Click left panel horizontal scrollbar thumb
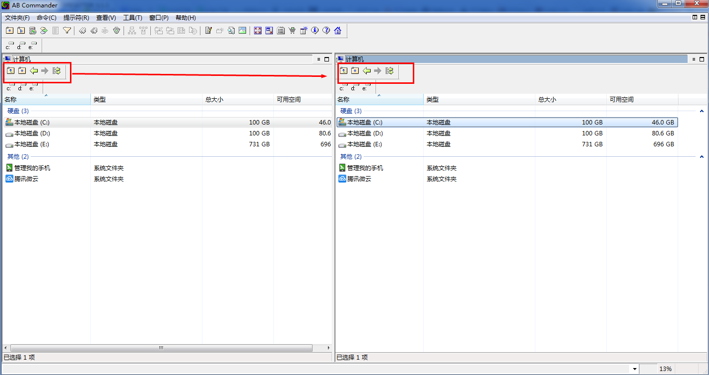Image resolution: width=709 pixels, height=375 pixels. pyautogui.click(x=161, y=348)
